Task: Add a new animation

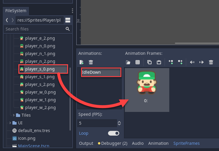Action: click(x=81, y=62)
